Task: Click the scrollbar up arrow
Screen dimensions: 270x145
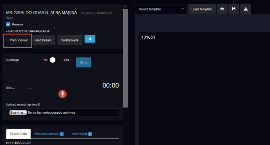Action: 125,7
